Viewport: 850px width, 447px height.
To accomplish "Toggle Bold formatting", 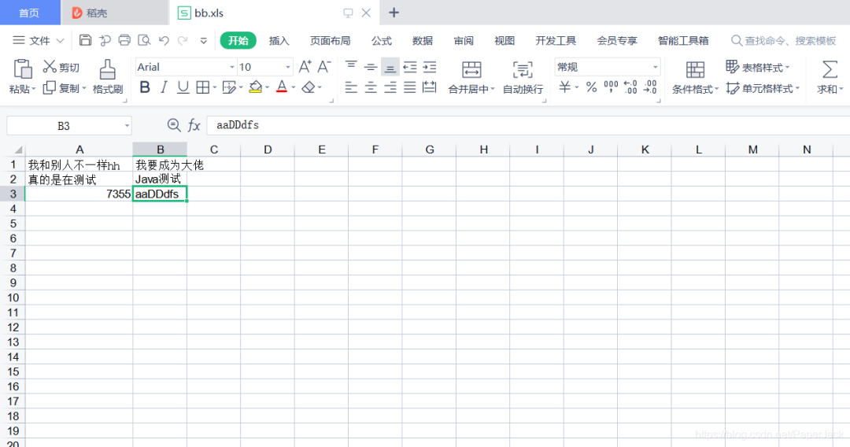I will click(145, 87).
